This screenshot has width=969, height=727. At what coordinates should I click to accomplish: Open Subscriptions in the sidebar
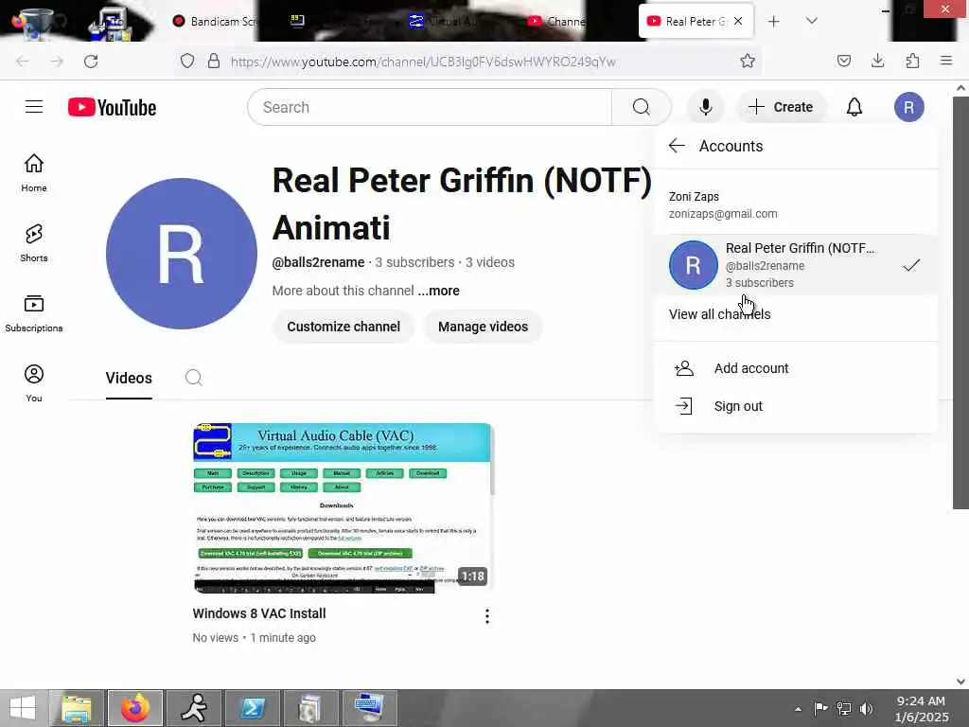coord(34,313)
